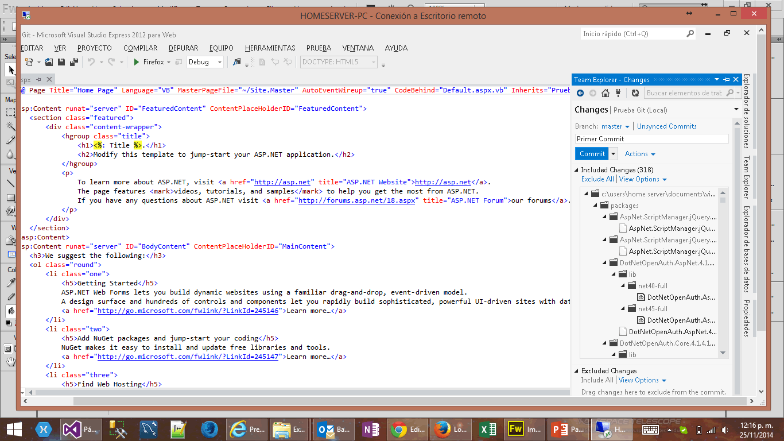
Task: Switch to Explorador de soluciones side tab
Action: (746, 110)
